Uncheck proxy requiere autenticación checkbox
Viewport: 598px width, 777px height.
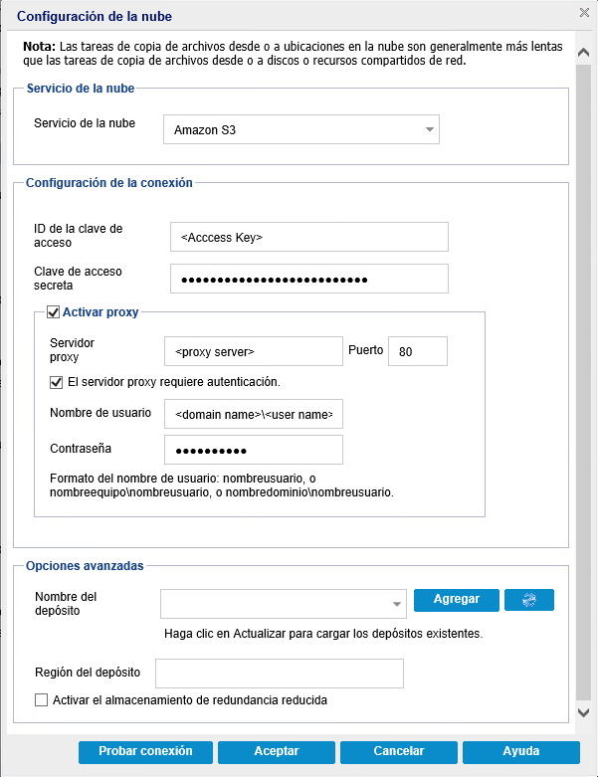[x=56, y=382]
